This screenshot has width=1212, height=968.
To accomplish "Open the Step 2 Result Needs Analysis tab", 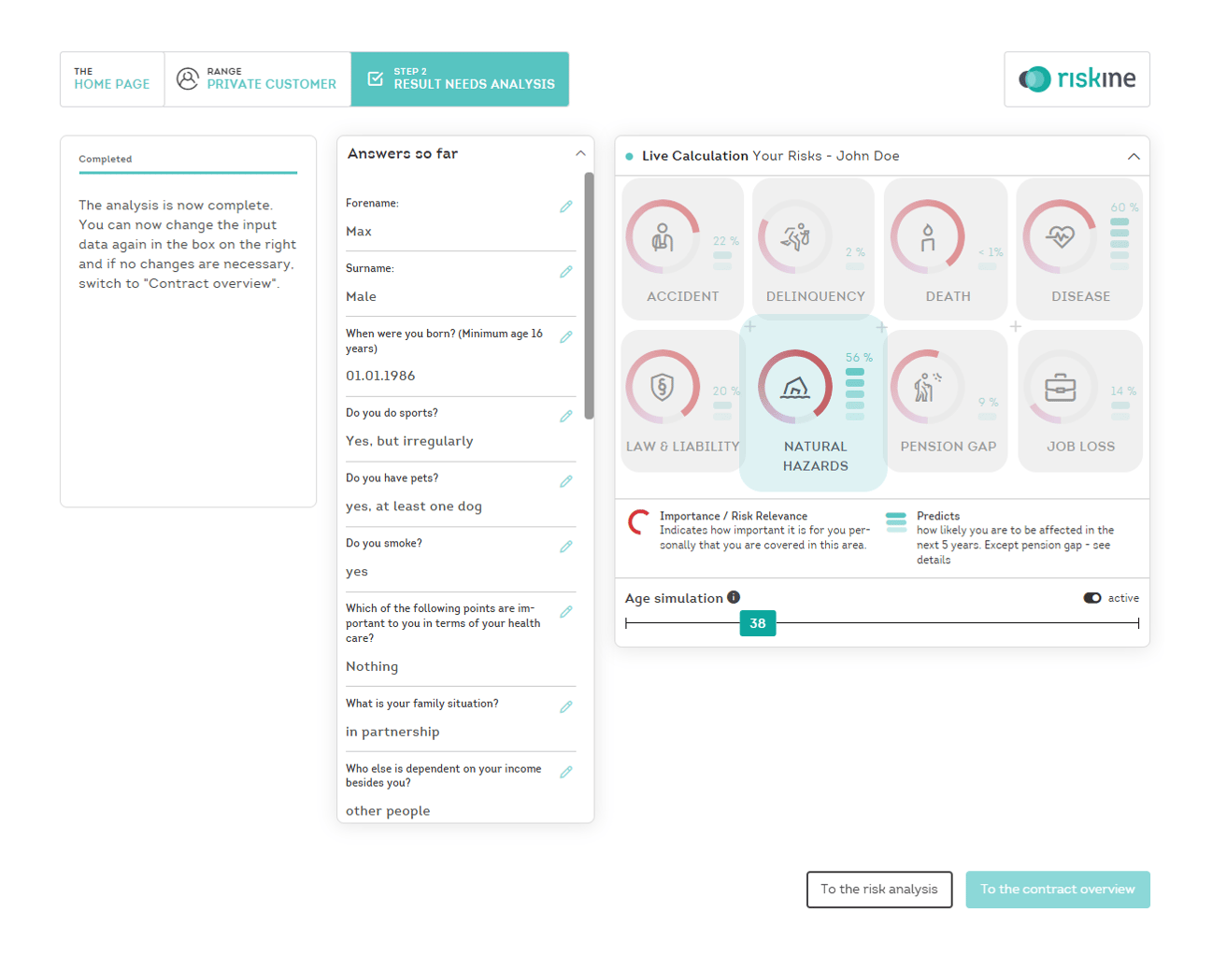I will point(460,79).
